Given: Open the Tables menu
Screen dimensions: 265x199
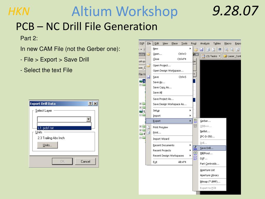Looking at the screenshot, I should (217, 44).
